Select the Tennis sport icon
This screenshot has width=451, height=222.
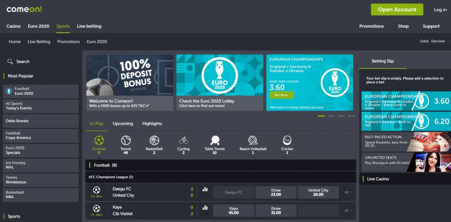click(x=126, y=141)
